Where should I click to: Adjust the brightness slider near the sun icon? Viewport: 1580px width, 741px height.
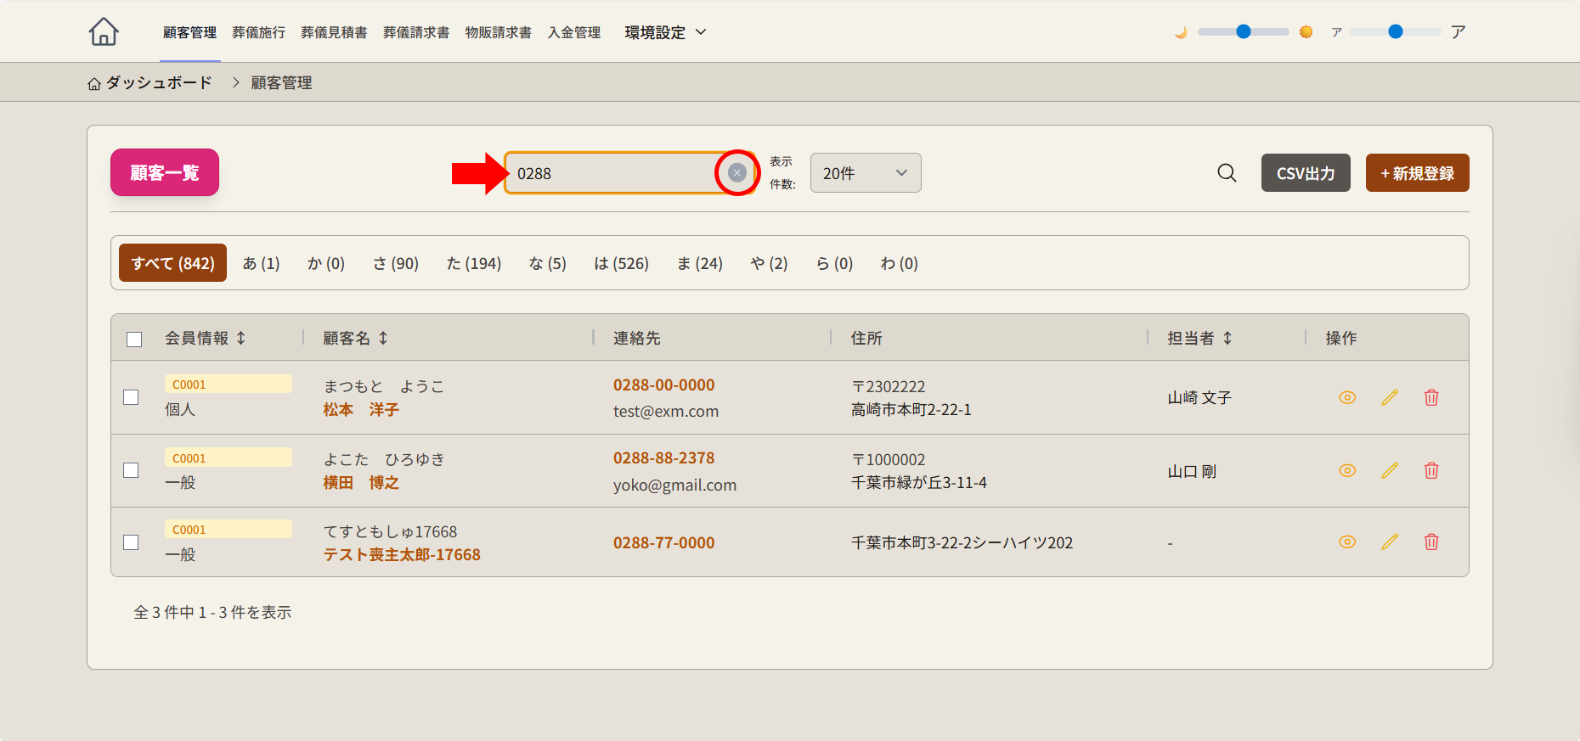click(1243, 31)
